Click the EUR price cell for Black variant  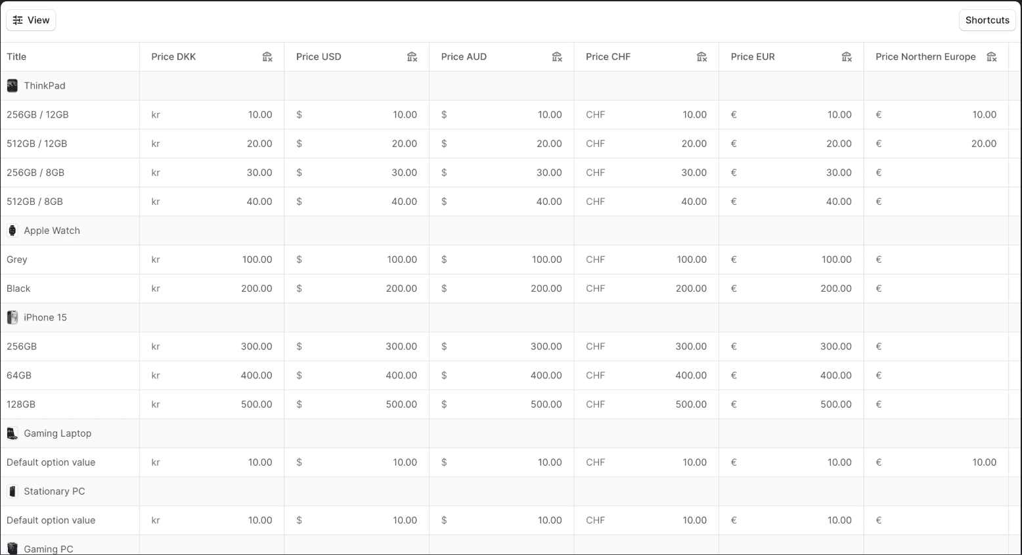tap(791, 288)
